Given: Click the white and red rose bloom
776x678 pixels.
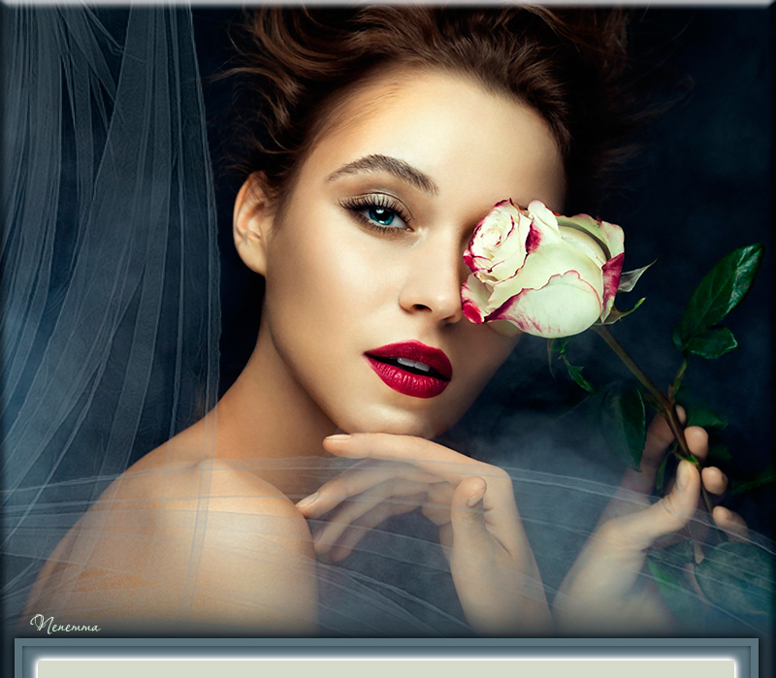Looking at the screenshot, I should pos(539,268).
